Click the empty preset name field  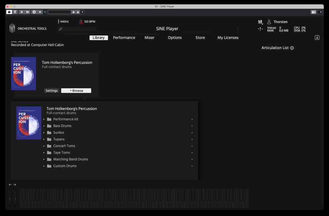[59, 12]
